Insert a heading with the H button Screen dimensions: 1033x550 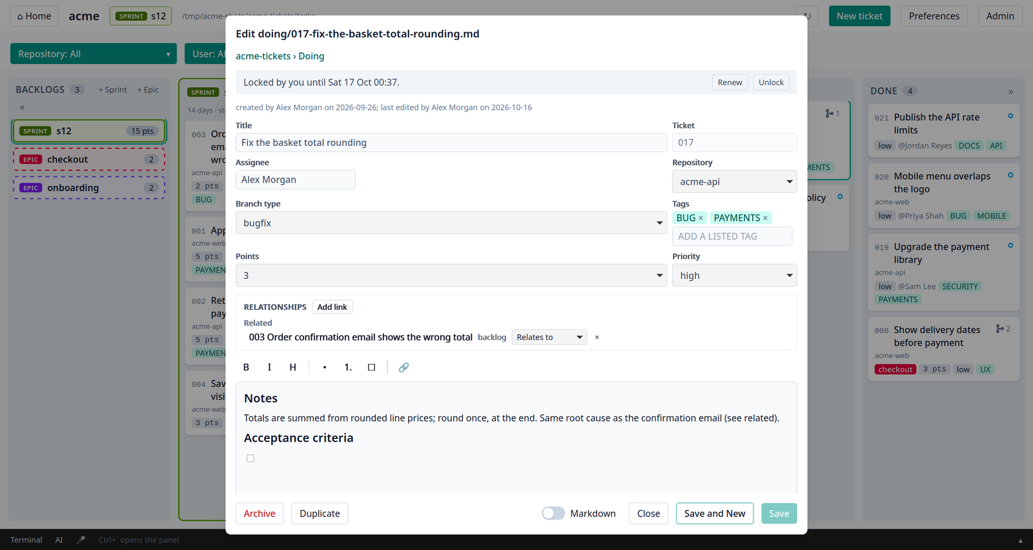292,367
